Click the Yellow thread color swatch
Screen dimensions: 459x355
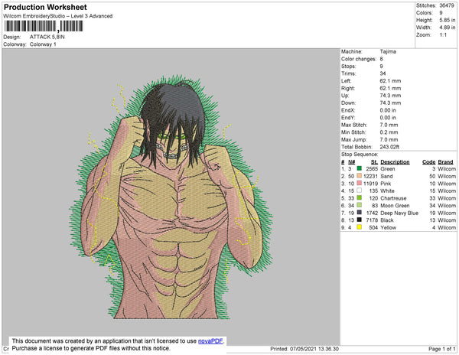(x=360, y=227)
